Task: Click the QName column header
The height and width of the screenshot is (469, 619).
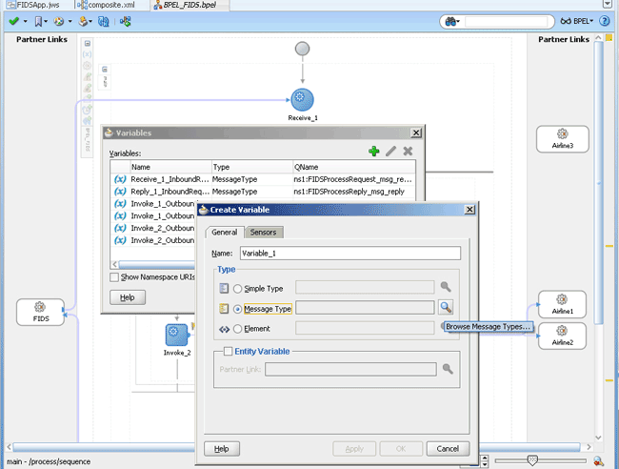Action: (x=354, y=167)
